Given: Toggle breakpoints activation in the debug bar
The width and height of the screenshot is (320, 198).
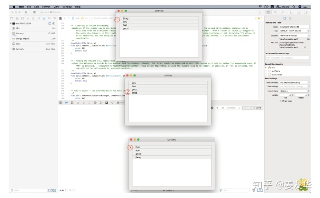Looking at the screenshot, I should (66, 103).
